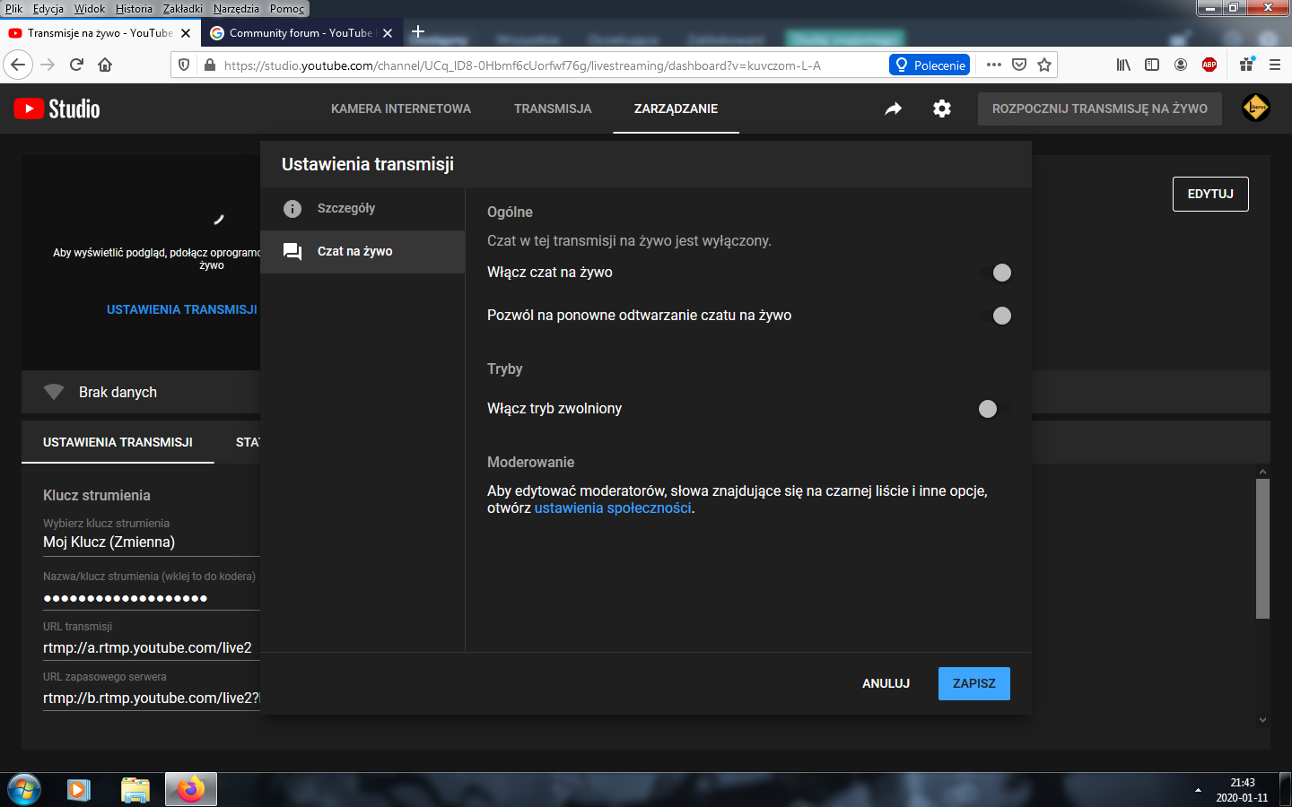Open the page actions three-dot menu

point(994,65)
